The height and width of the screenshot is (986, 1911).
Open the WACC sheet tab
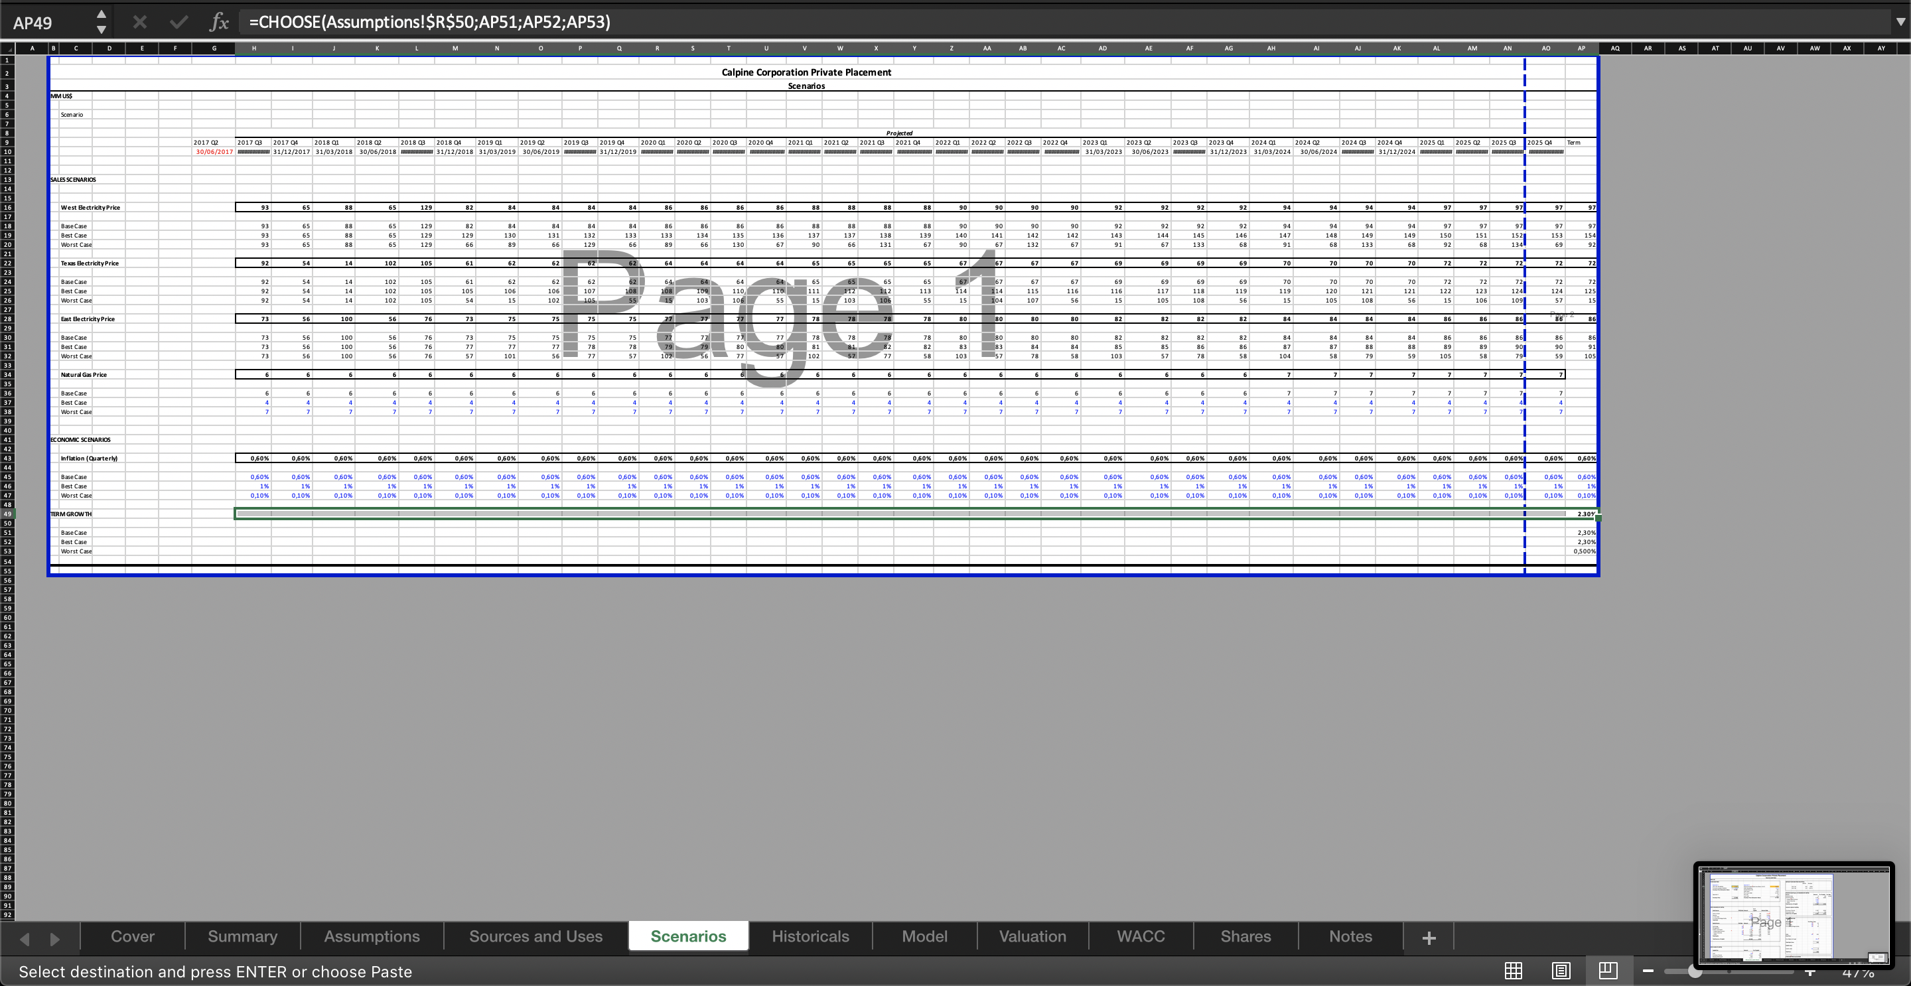(x=1141, y=936)
